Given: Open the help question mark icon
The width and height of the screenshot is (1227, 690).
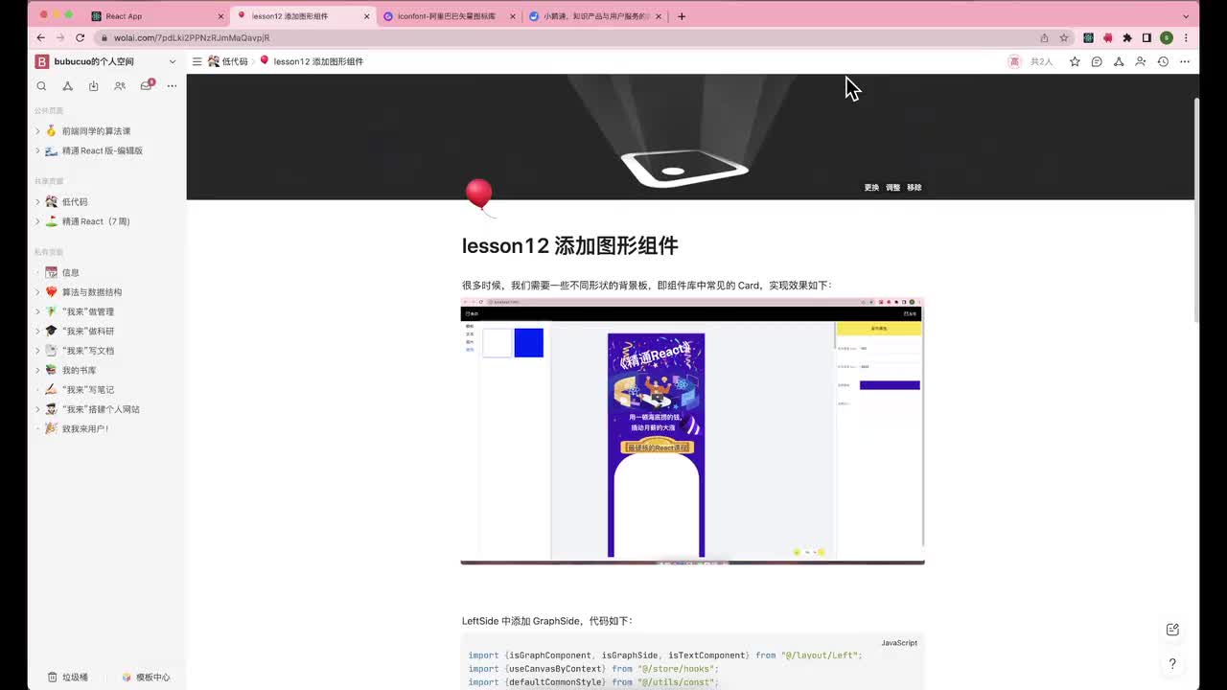Looking at the screenshot, I should [1172, 663].
